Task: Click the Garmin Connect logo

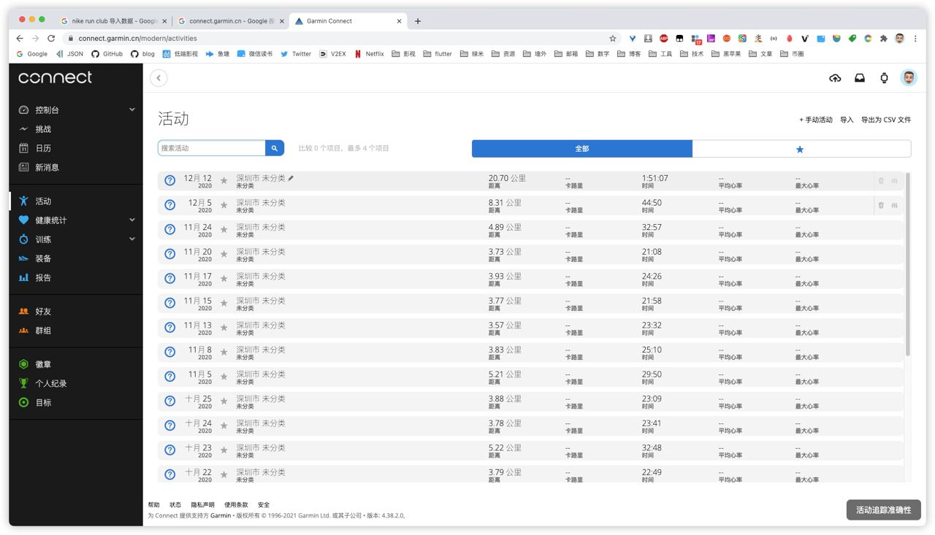Action: [x=56, y=77]
